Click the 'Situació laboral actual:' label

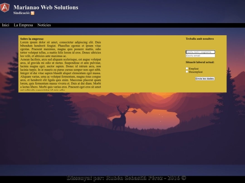pyautogui.click(x=200, y=62)
